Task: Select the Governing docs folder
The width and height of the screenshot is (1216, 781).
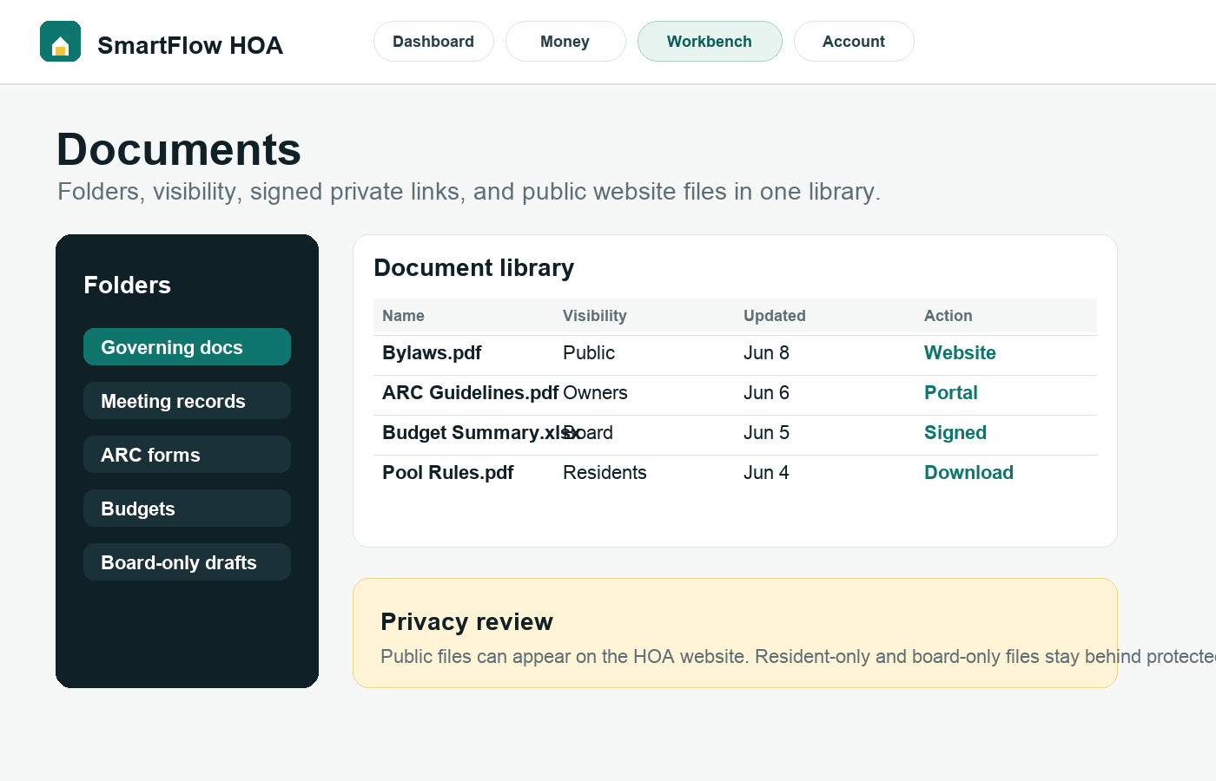Action: tap(187, 347)
